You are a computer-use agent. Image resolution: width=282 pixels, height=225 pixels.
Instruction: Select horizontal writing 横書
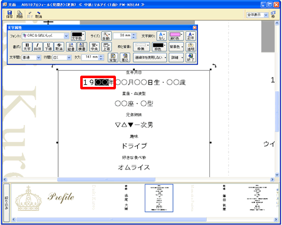(x=81, y=47)
